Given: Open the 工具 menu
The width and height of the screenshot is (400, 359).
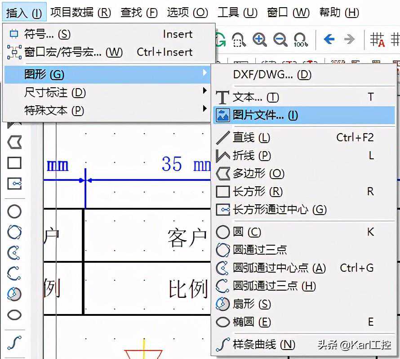Looking at the screenshot, I should pos(237,12).
